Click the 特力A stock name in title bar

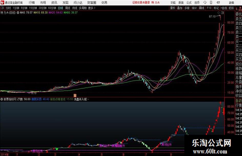click(x=155, y=3)
